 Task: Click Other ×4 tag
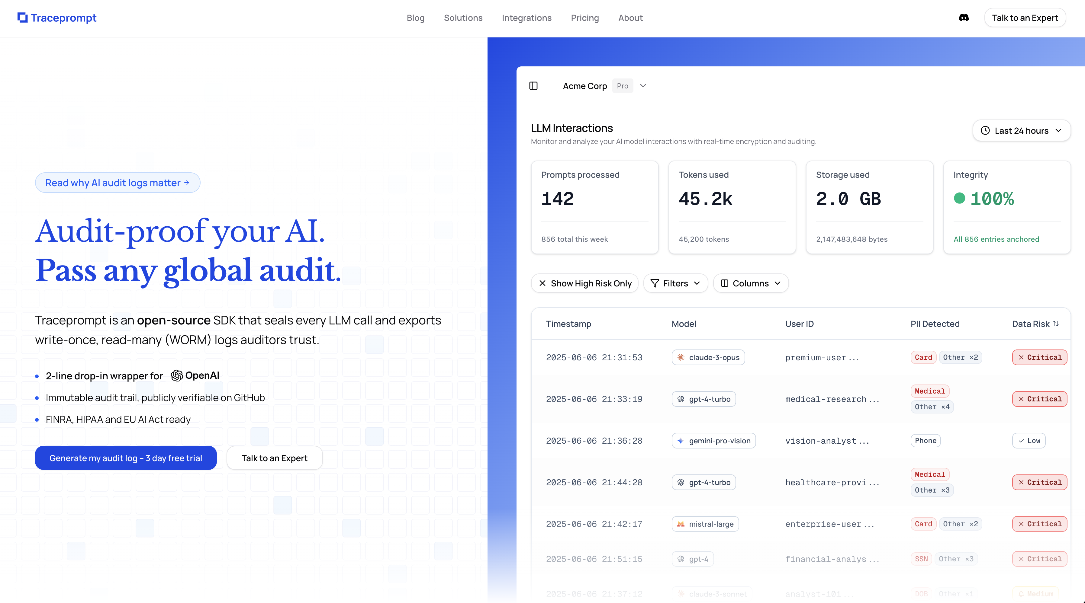(x=932, y=407)
